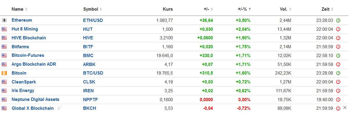This screenshot has height=113, width=349.
Task: Click the orange Bitcoin logo icon
Action: [4, 73]
